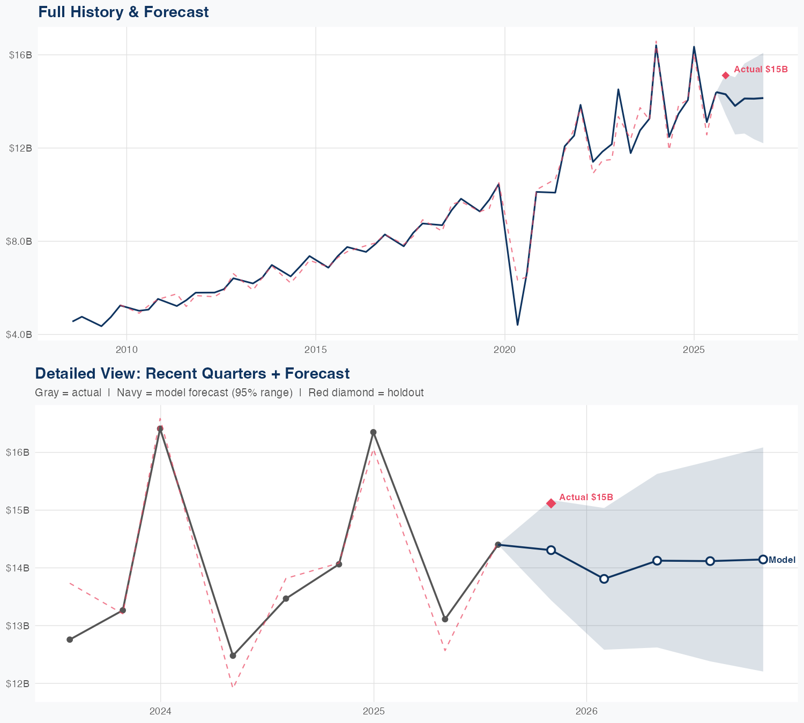The width and height of the screenshot is (804, 723).
Task: Select the gray actual peak dot at 2025 in Detailed View
Action: [x=374, y=432]
